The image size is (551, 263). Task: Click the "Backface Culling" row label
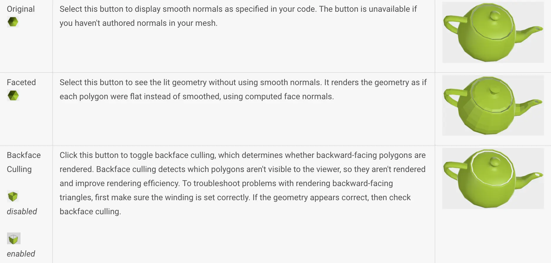pyautogui.click(x=24, y=162)
